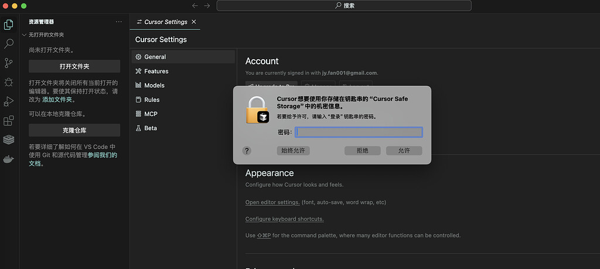
Task: Click the 尚未打开文件夹 text
Action: pos(52,50)
